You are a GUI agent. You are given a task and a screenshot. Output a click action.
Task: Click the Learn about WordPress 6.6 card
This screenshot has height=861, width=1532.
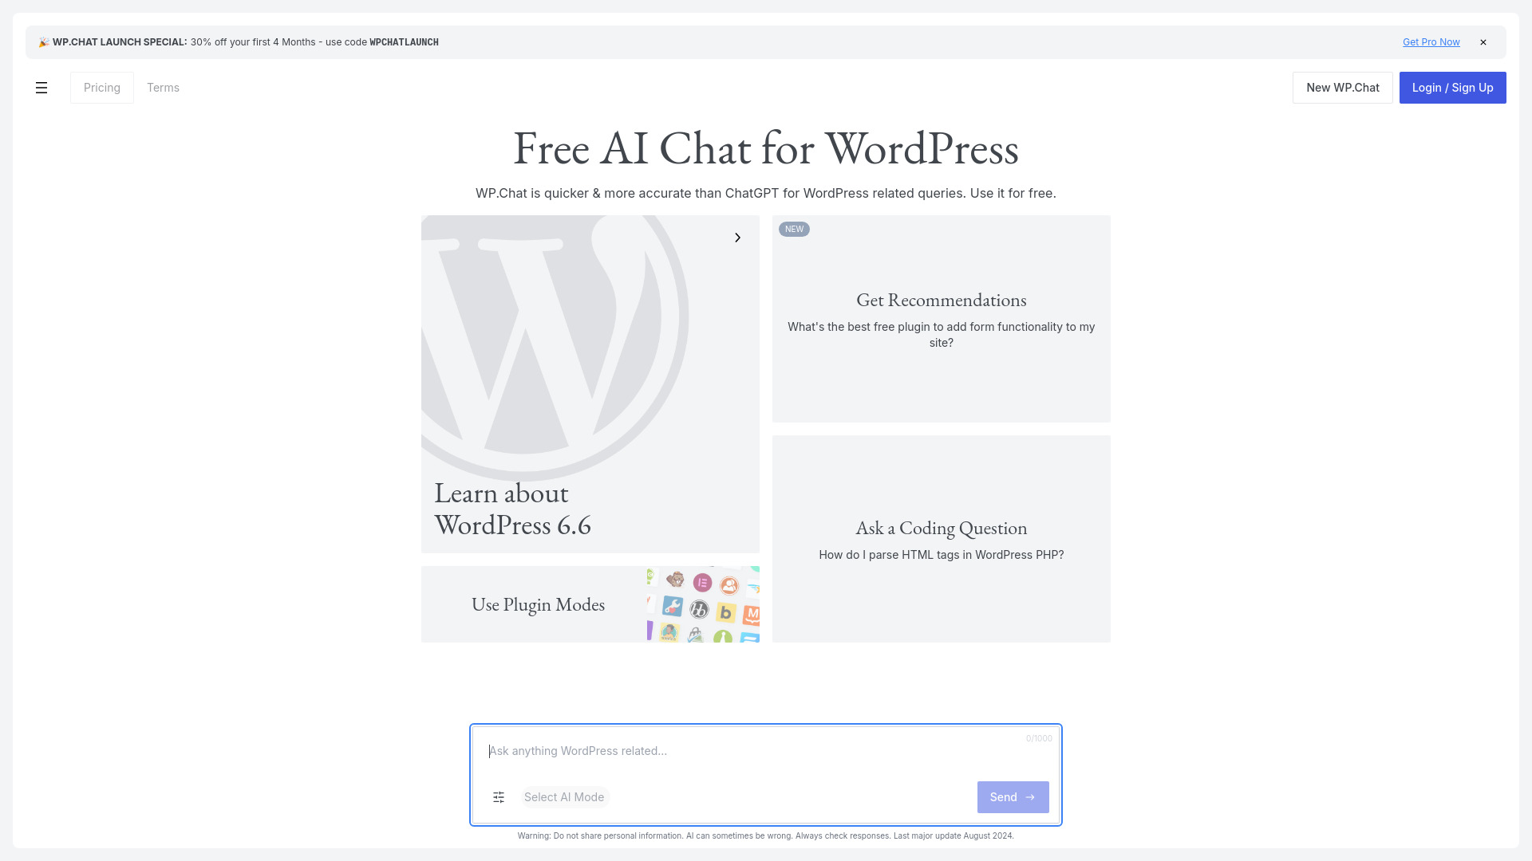[x=590, y=383]
